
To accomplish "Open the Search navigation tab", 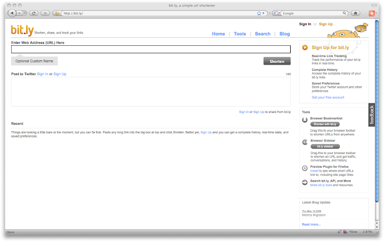I will 262,34.
